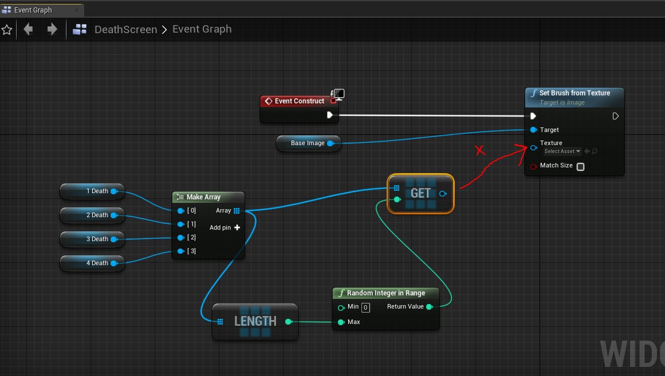Click the Texture input pin
Image resolution: width=665 pixels, height=376 pixels.
pyautogui.click(x=533, y=147)
